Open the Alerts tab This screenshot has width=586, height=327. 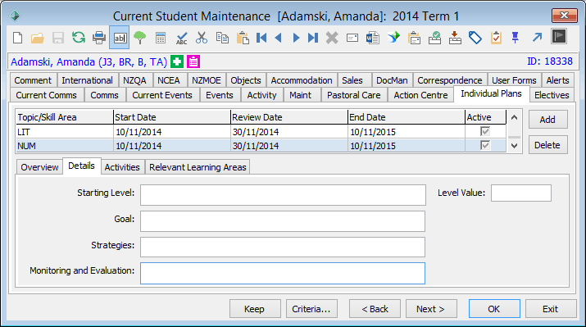click(x=557, y=80)
